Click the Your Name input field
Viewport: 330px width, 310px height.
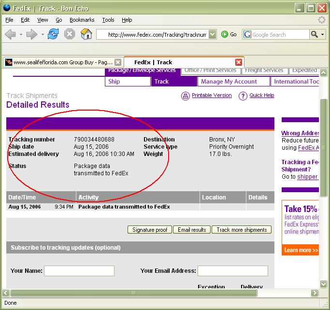pyautogui.click(x=79, y=271)
